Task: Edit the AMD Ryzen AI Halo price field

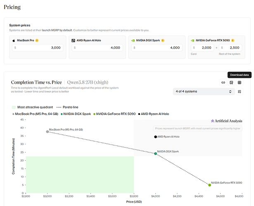Action: [97, 48]
